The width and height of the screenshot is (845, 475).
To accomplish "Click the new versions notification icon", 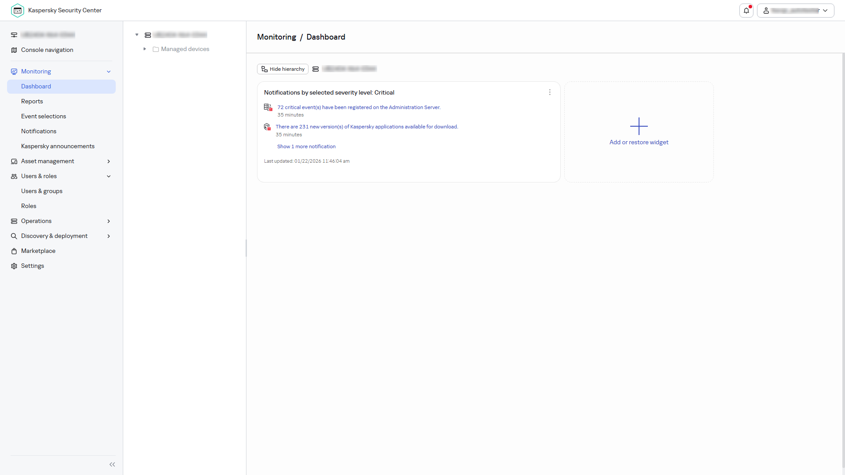I will pyautogui.click(x=267, y=127).
